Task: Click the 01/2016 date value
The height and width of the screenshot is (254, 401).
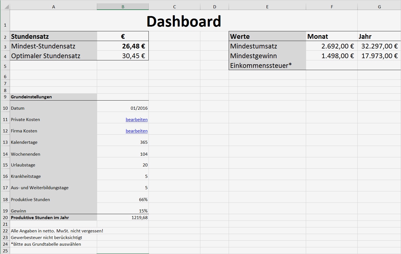Action: click(123, 106)
